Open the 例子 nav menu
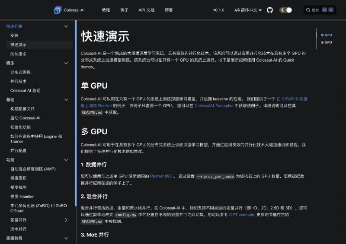 [124, 10]
